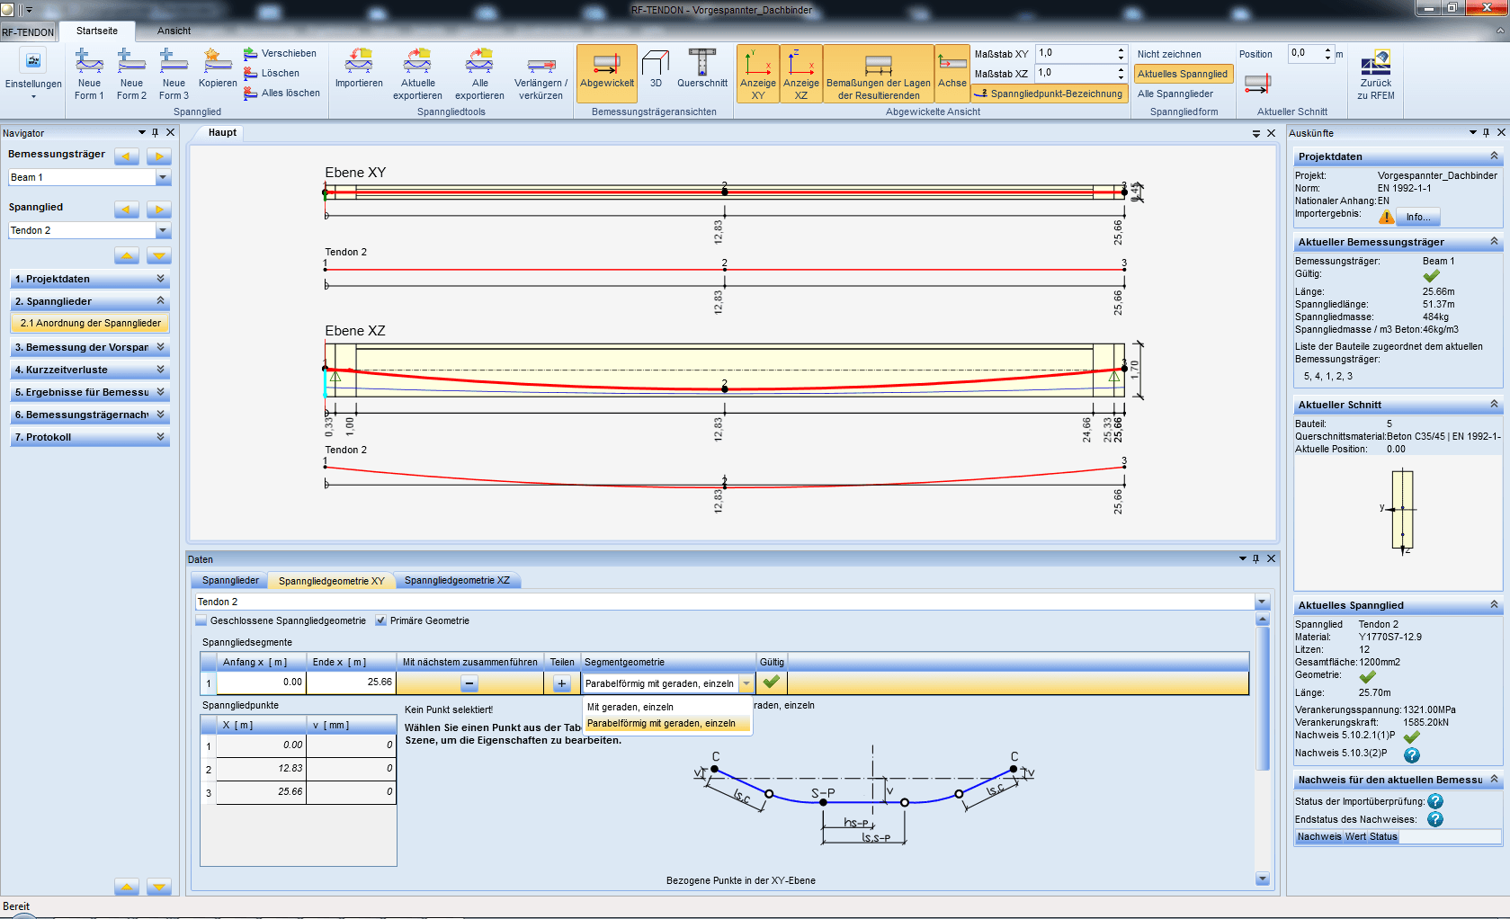
Task: Click Position value input field
Action: tap(1305, 53)
